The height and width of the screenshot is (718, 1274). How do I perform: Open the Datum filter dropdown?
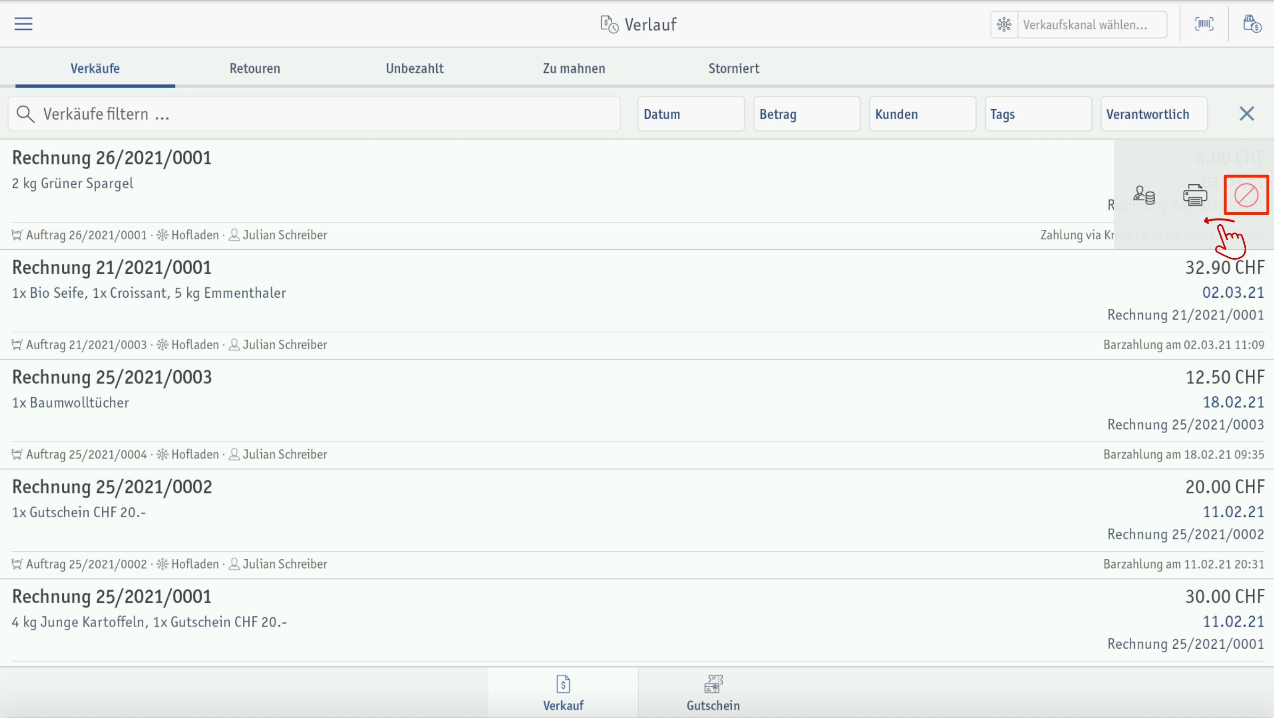click(x=691, y=114)
